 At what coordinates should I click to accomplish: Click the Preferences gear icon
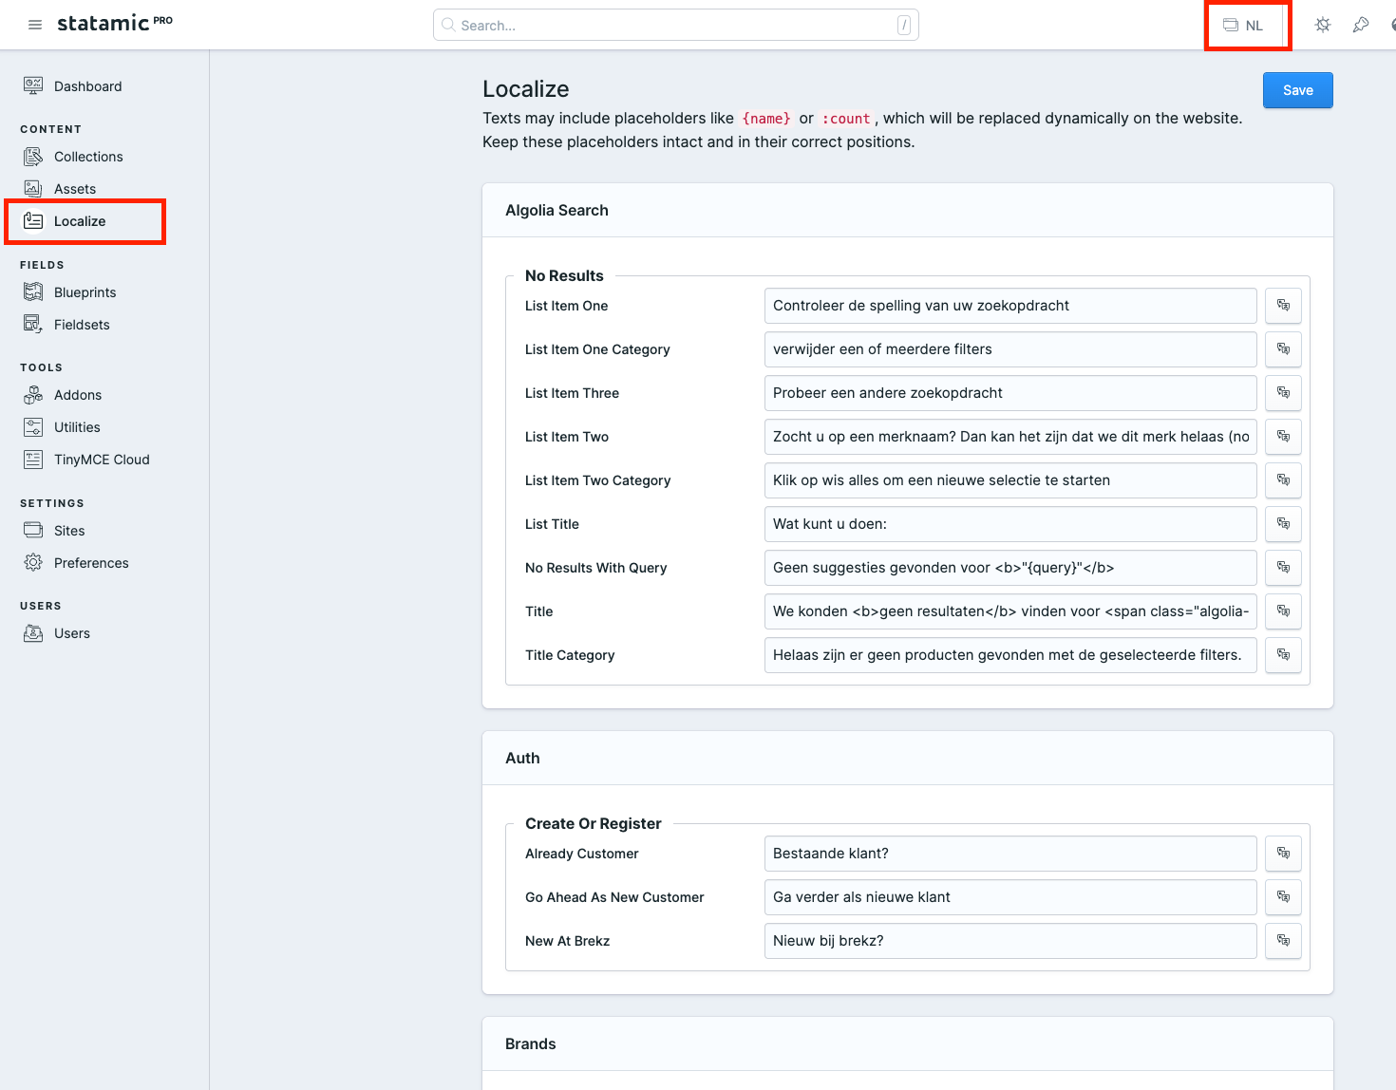[33, 563]
